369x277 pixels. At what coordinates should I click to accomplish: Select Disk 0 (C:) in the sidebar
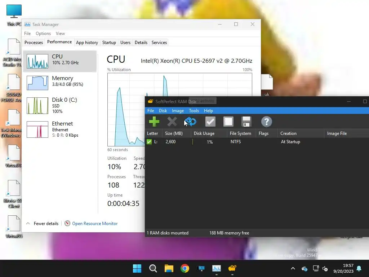[60, 106]
